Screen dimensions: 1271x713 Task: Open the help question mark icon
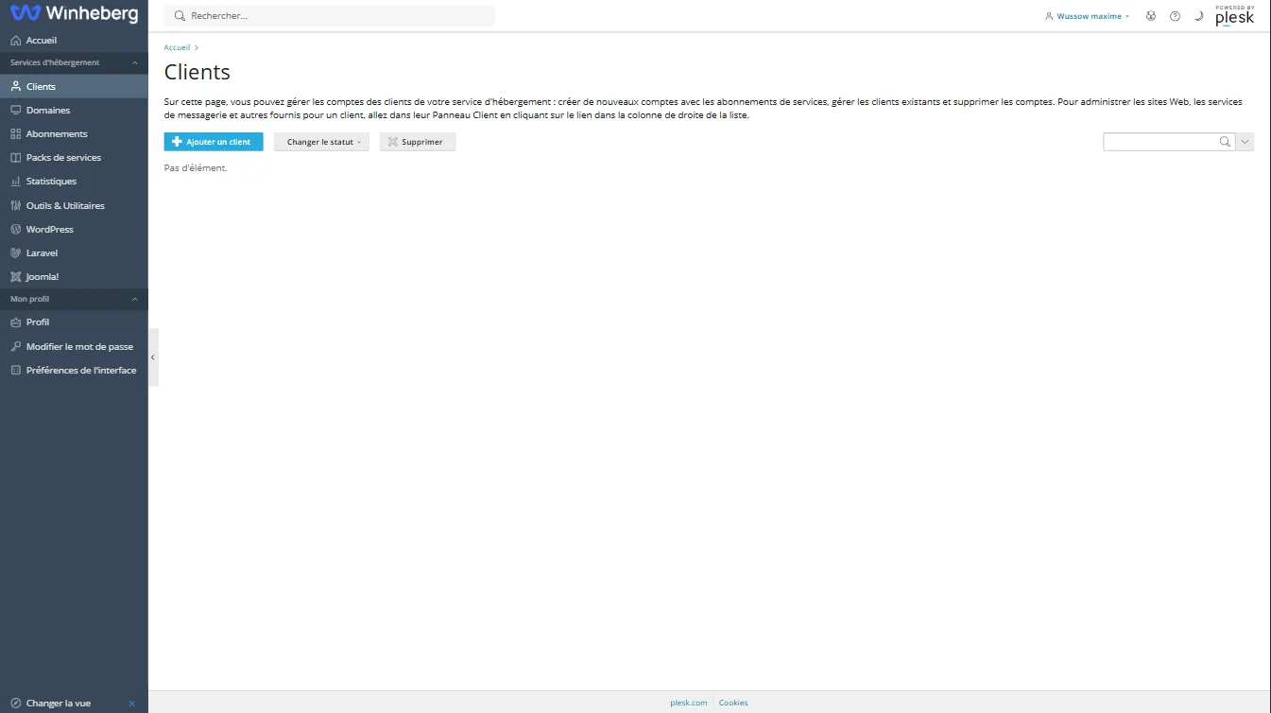1175,16
